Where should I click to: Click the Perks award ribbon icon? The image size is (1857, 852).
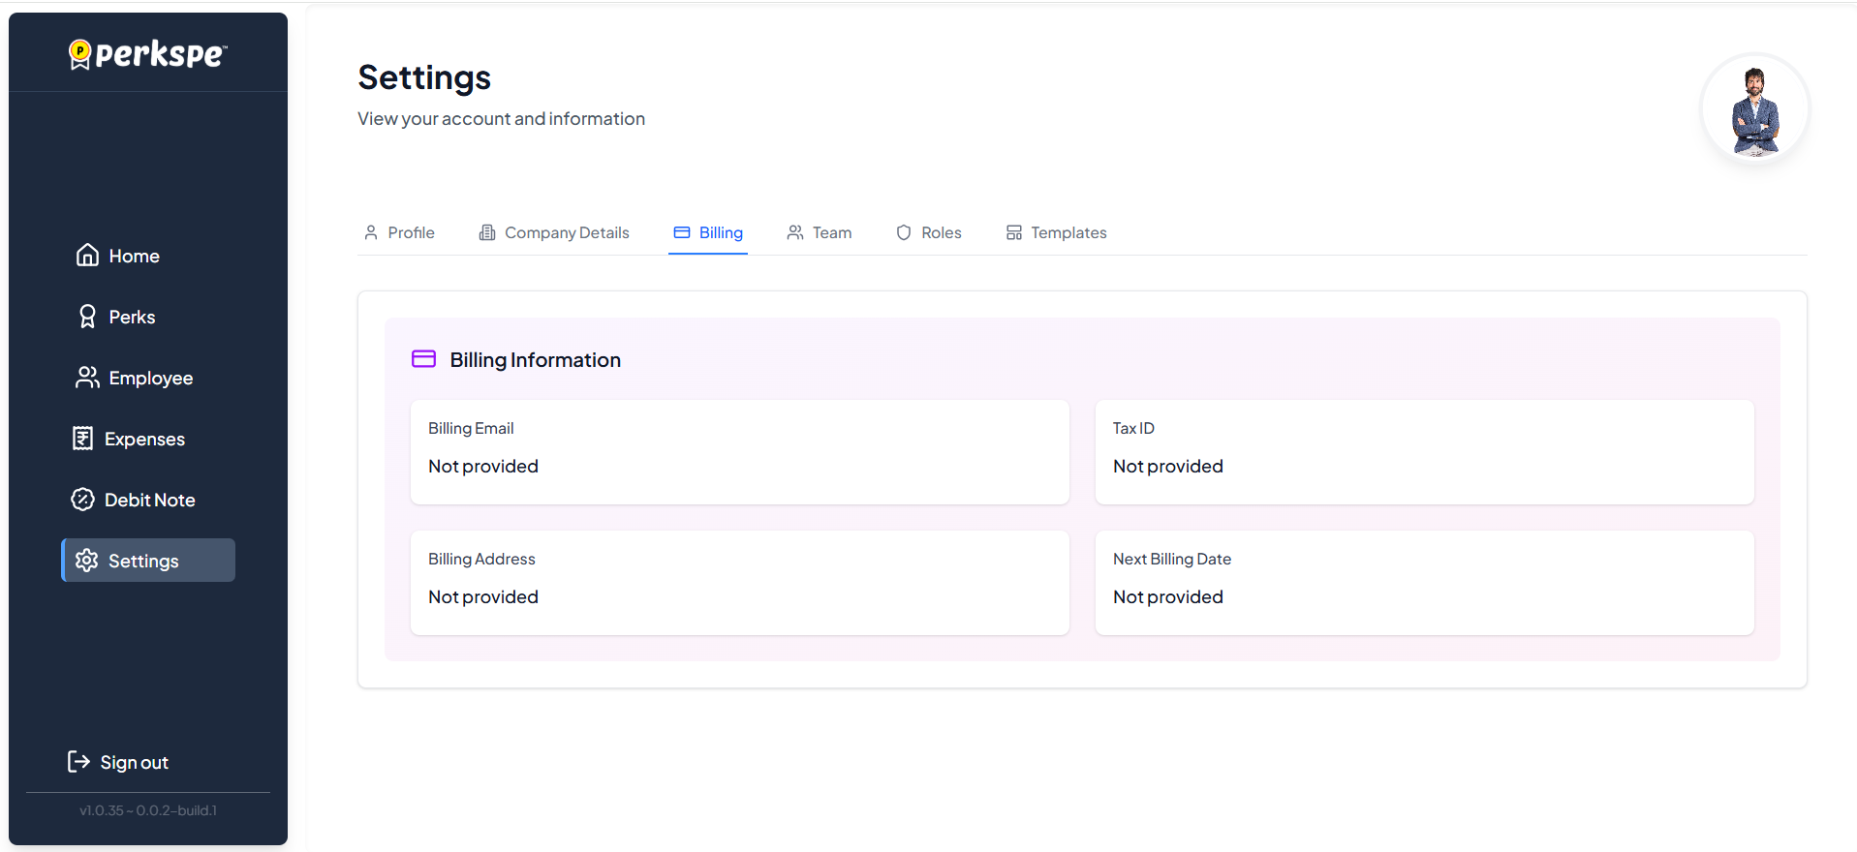click(87, 317)
